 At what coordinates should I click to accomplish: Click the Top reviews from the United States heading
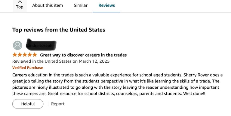[x=59, y=30]
